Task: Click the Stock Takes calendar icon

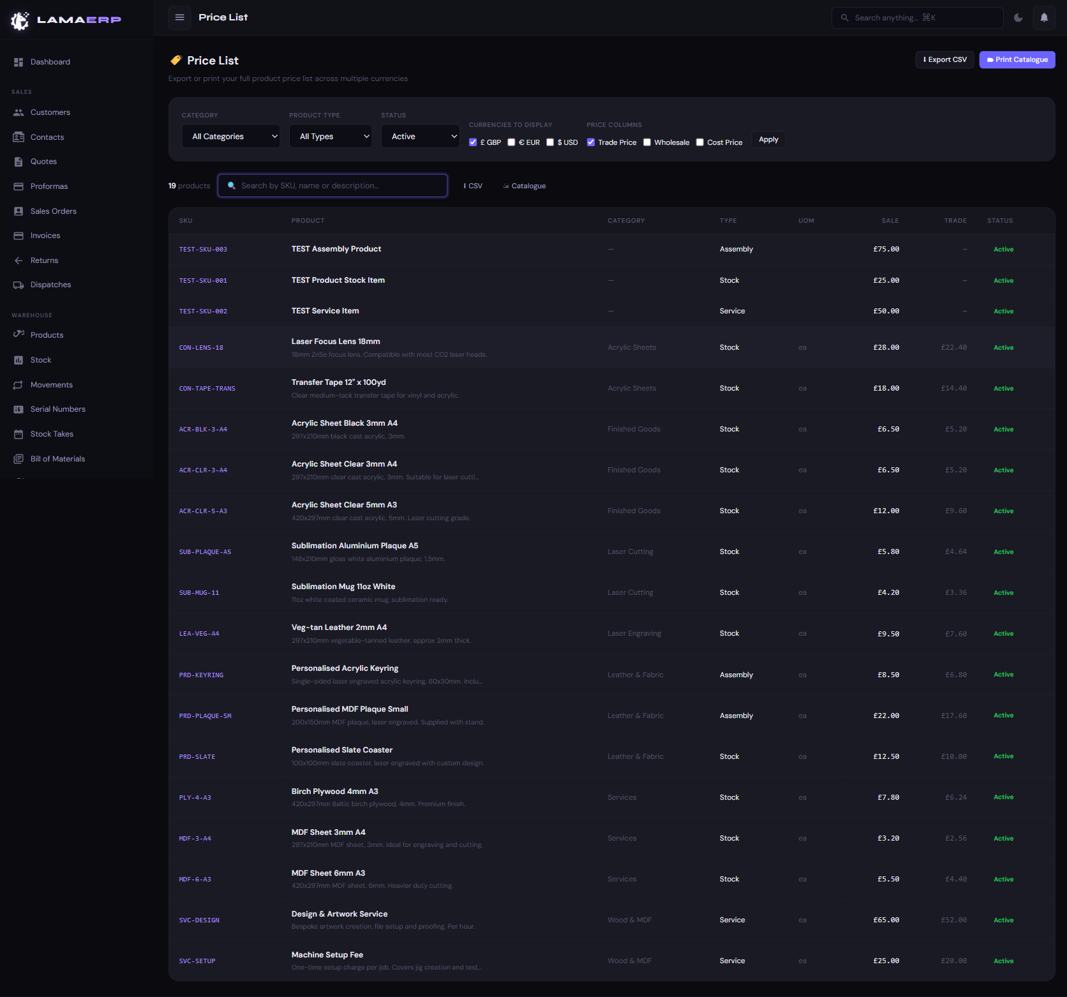Action: [19, 434]
